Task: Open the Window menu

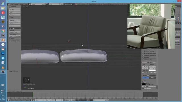Action: click(x=22, y=4)
